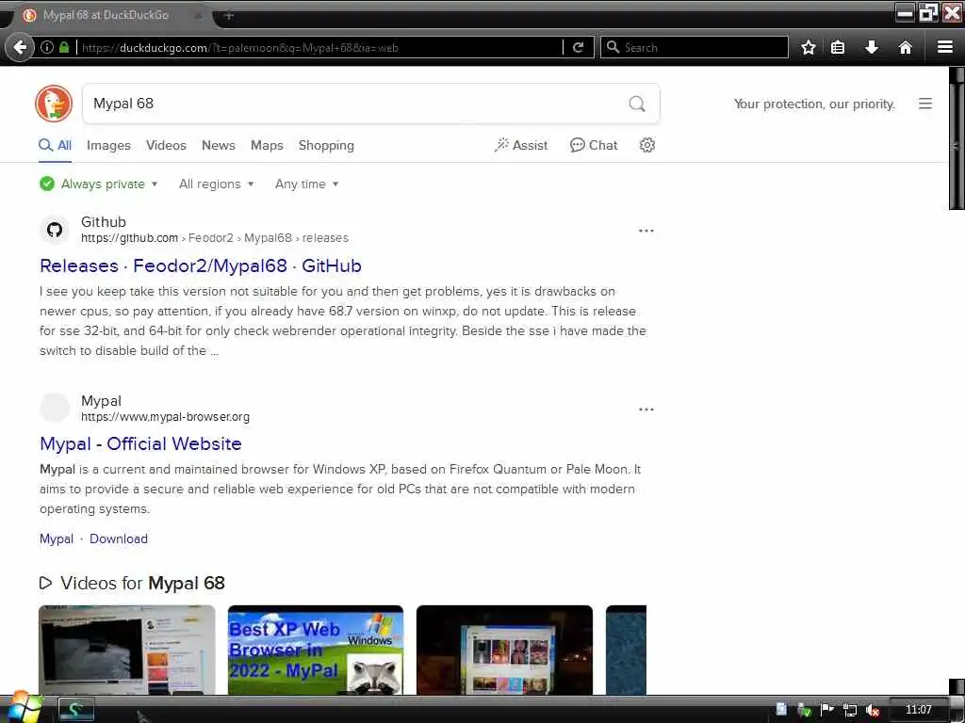Image resolution: width=965 pixels, height=723 pixels.
Task: Open Releases Feodor2/Mypal68 GitHub link
Action: pyautogui.click(x=201, y=266)
